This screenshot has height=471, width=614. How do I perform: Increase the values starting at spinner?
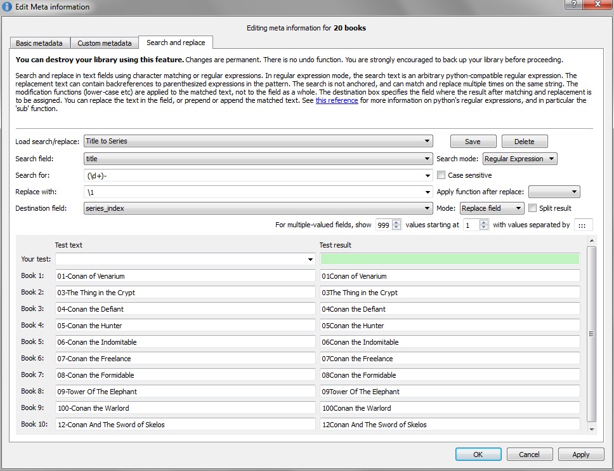(484, 222)
